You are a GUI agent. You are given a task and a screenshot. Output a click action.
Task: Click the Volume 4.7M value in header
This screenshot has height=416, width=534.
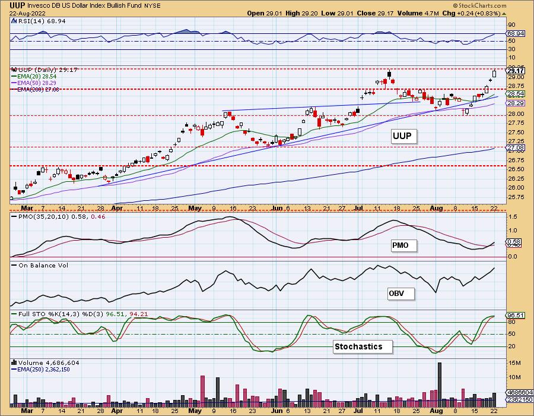pyautogui.click(x=418, y=13)
